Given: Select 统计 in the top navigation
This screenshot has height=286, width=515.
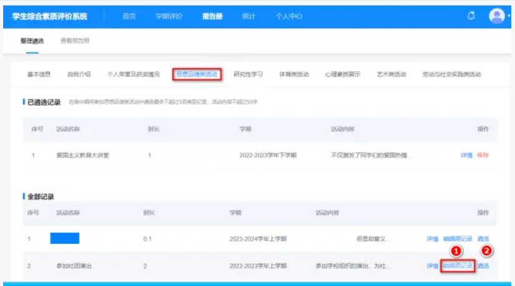Looking at the screenshot, I should (x=248, y=16).
